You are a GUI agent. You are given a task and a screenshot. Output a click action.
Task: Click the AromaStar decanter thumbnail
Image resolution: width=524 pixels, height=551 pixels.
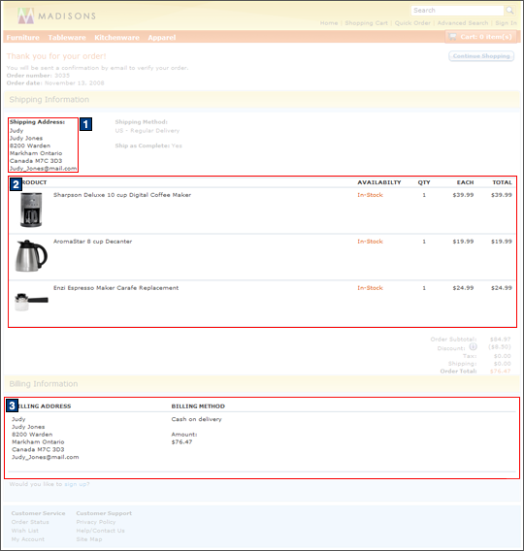(x=31, y=256)
